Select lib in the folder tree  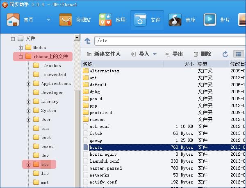click(x=45, y=173)
